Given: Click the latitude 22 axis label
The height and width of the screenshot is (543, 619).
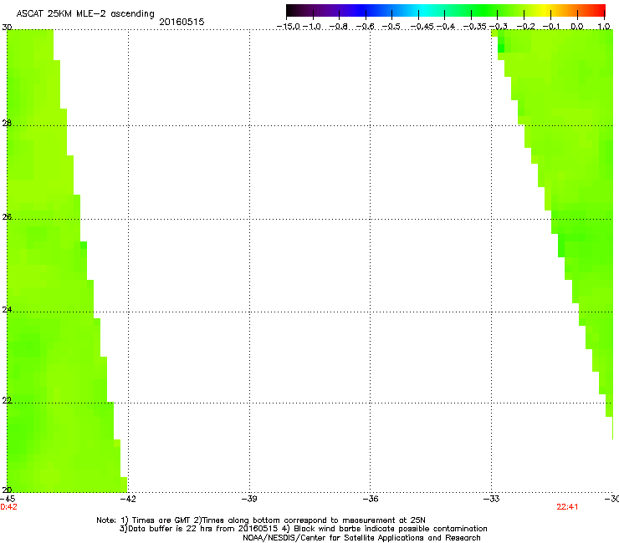Looking at the screenshot, I should click(7, 400).
